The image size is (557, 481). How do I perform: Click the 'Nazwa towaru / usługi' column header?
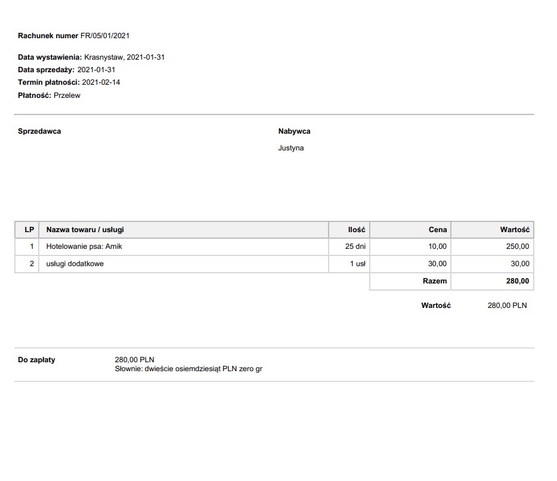[85, 230]
